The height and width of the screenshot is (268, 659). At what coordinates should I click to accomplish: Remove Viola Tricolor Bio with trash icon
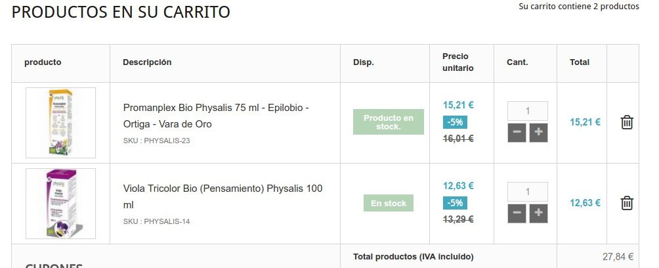point(627,203)
